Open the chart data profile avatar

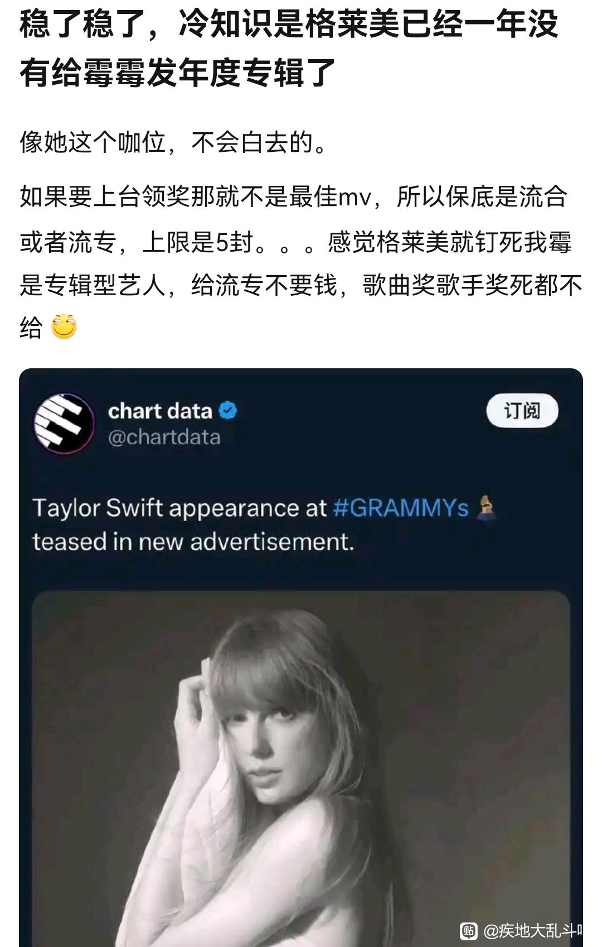[x=64, y=424]
